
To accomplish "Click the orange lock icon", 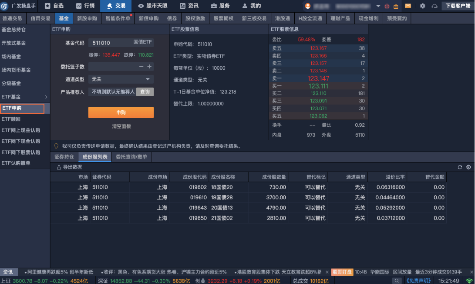I will [x=396, y=6].
